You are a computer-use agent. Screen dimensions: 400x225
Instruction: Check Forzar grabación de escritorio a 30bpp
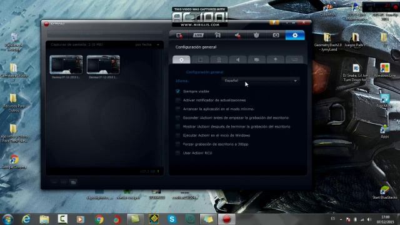[177, 144]
